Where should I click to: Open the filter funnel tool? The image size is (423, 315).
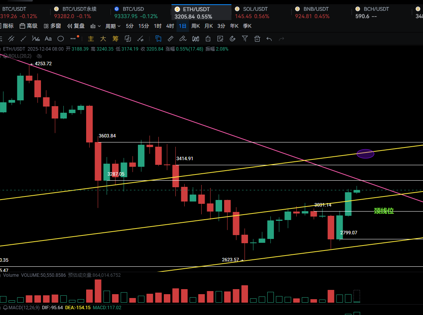tap(245, 39)
